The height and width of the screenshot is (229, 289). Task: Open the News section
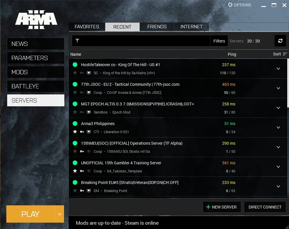point(36,44)
